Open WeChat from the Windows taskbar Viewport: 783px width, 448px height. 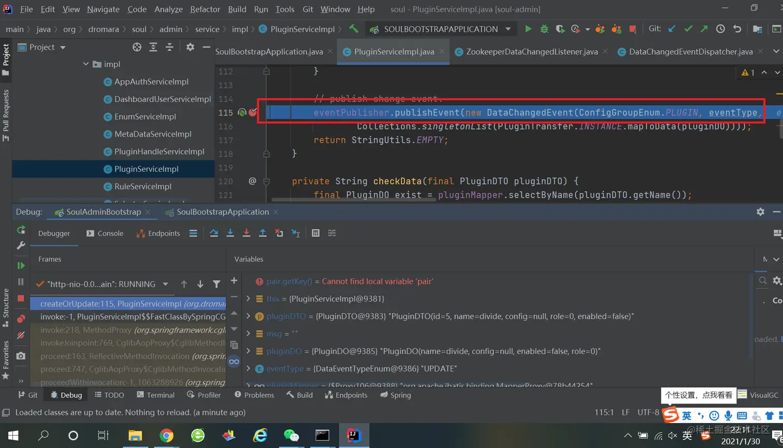click(291, 436)
